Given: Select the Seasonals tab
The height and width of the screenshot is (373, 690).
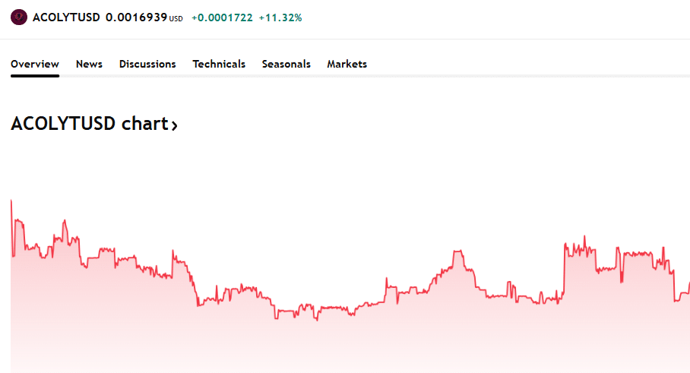Looking at the screenshot, I should click(286, 65).
